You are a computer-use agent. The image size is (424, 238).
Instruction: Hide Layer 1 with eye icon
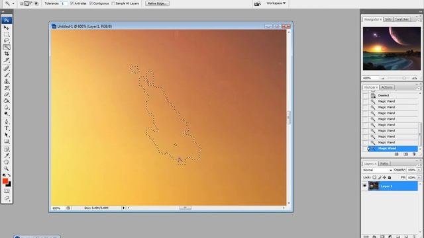coord(364,186)
